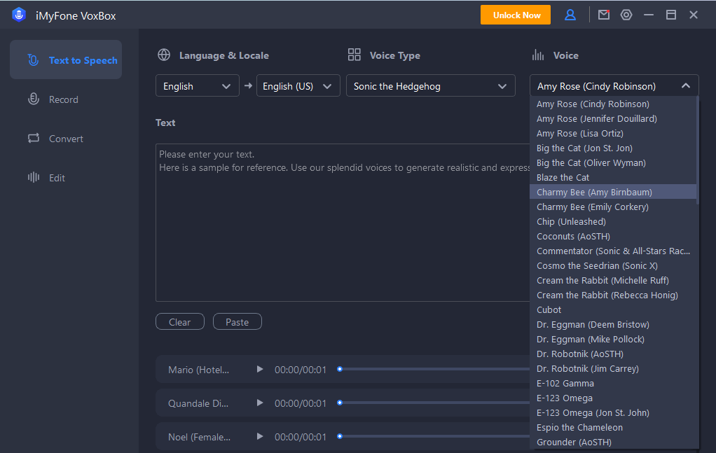Click the Unlock Now button
The image size is (716, 453).
tap(516, 15)
